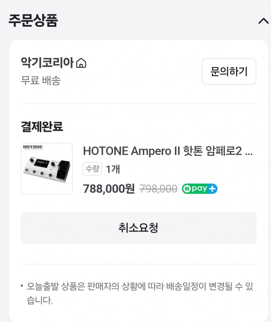Viewport: 271px width, 322px height.
Task: Click the blue plus icon on Npay badge
Action: [212, 189]
